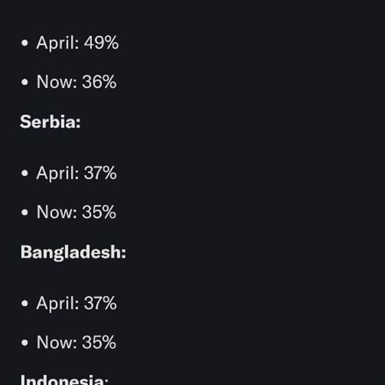Viewport: 385px width, 385px height.
Task: Click the partially visible "Indonesia:" heading
Action: (x=64, y=379)
